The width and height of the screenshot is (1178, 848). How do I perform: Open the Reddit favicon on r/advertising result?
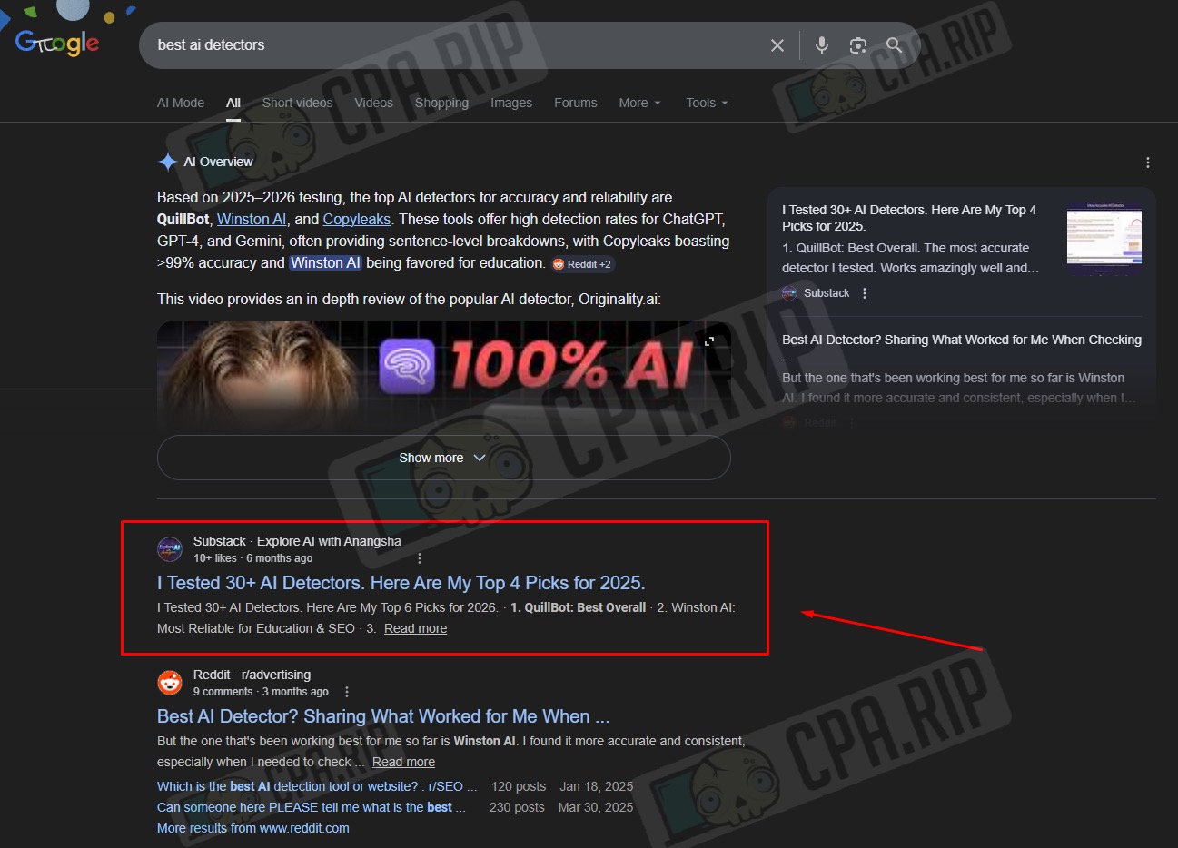click(x=170, y=682)
